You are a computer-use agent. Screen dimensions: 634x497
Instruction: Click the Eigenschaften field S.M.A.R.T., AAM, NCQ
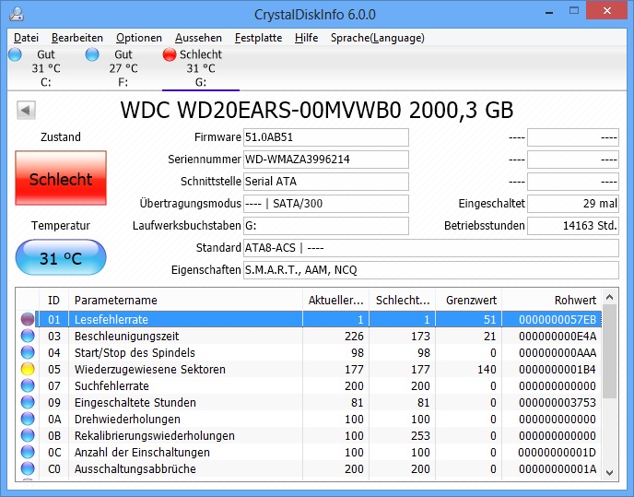tap(431, 270)
